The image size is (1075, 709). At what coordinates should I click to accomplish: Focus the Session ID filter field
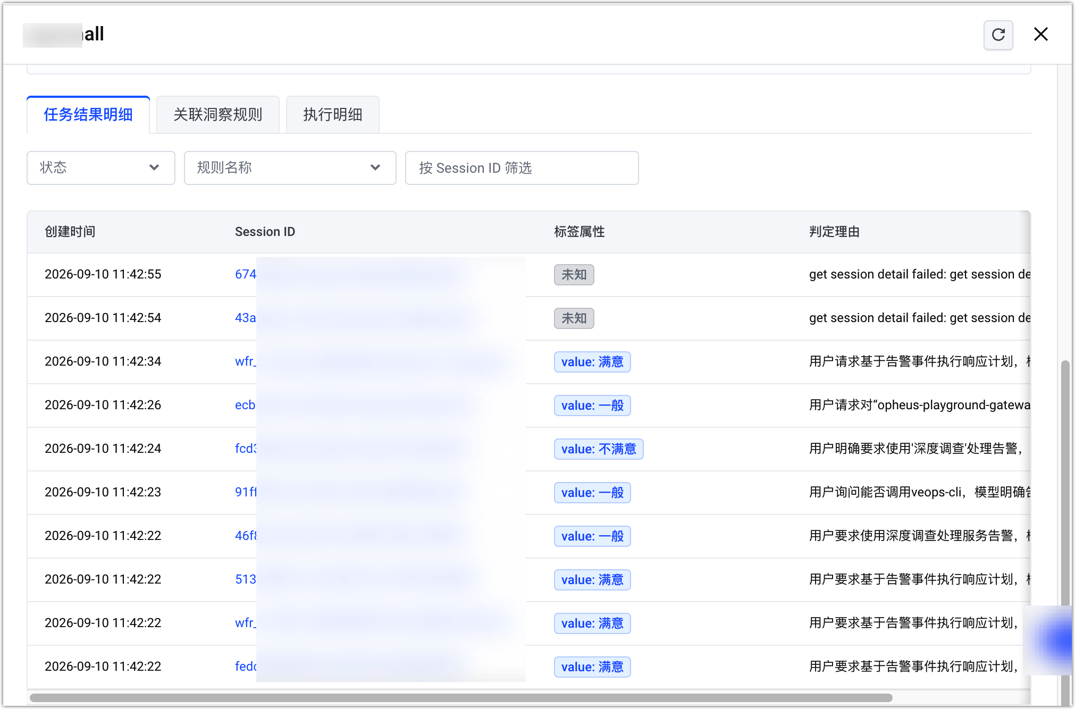(522, 168)
